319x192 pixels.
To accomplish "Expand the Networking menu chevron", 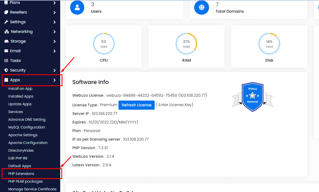I will point(54,32).
